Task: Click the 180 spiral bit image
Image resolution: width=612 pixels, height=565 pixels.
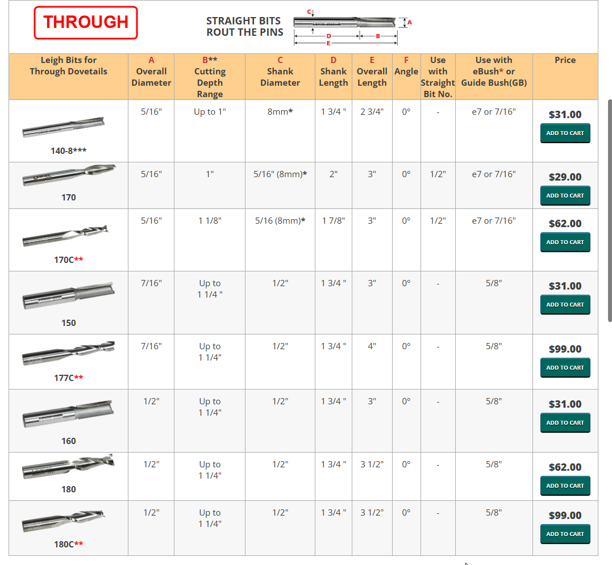Action: (68, 466)
